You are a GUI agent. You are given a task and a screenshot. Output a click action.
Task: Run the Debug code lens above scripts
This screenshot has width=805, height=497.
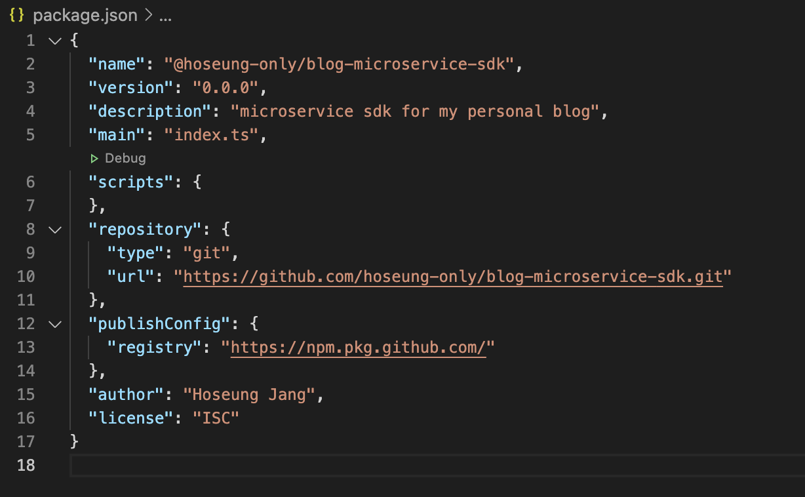tap(118, 158)
